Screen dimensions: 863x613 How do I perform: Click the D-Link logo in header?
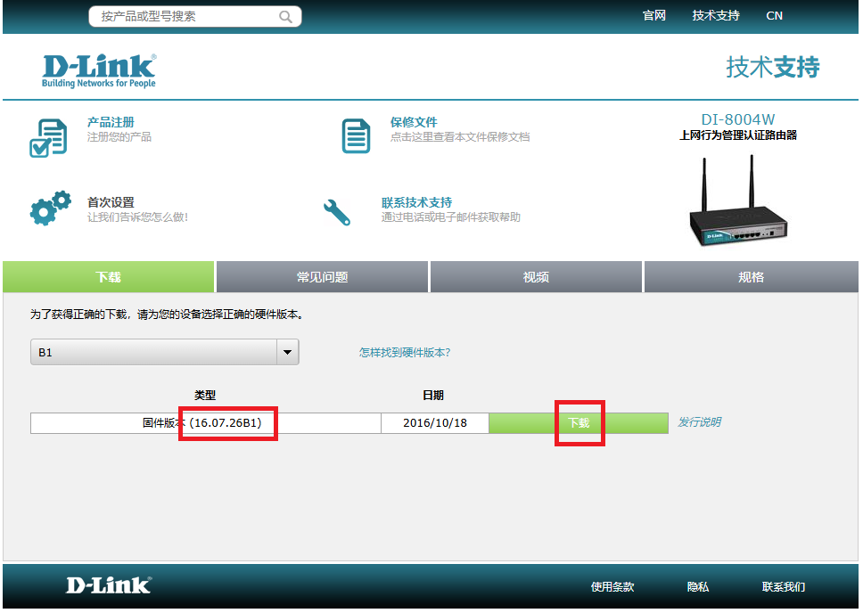tap(99, 70)
